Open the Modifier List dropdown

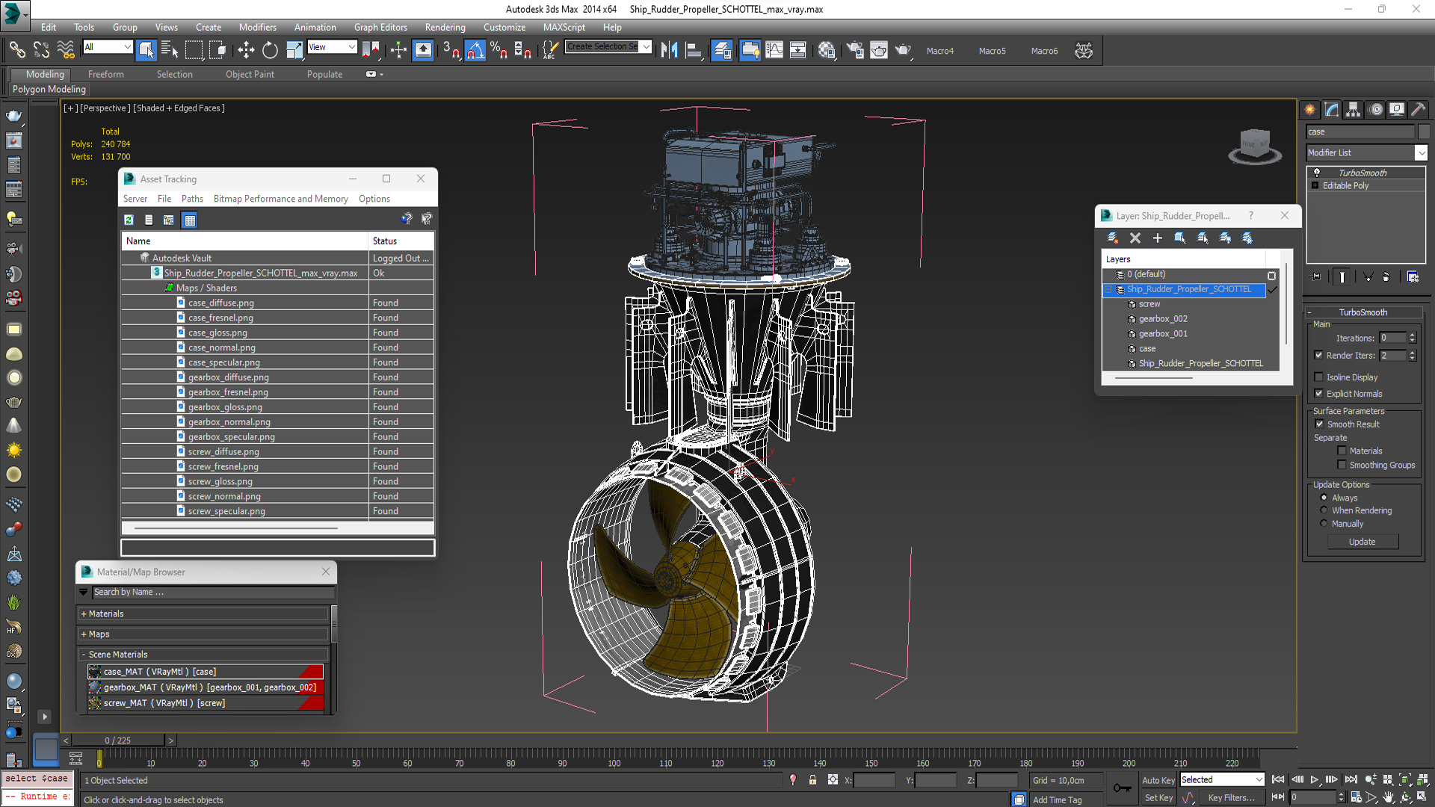pos(1420,152)
